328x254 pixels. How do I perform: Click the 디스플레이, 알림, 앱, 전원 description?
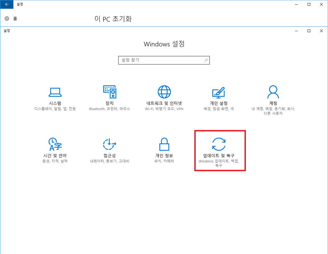coord(55,109)
